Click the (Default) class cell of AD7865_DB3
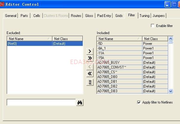The image size is (180, 124). [155, 91]
